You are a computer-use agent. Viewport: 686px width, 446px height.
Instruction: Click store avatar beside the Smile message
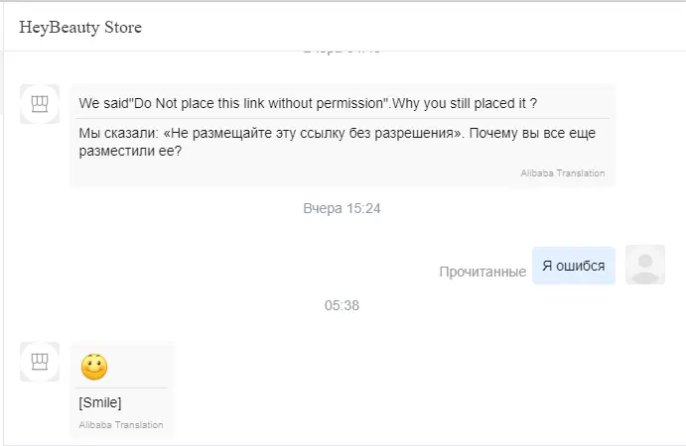[x=40, y=362]
